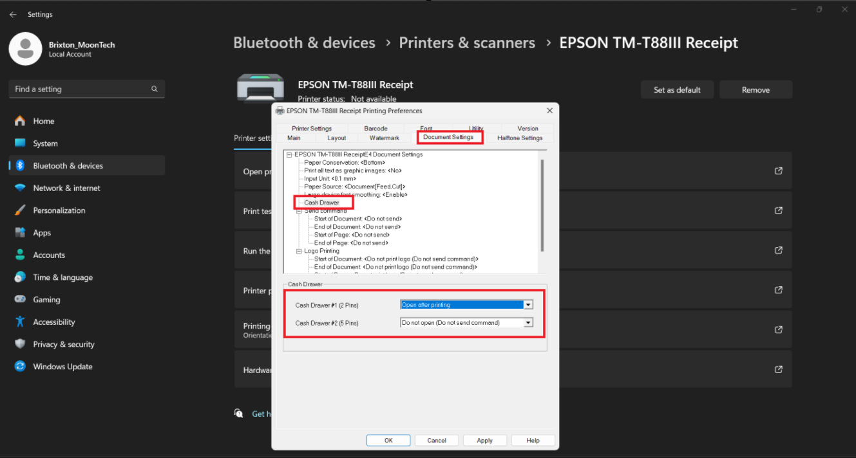Select Cash Drawer in settings tree
856x458 pixels.
click(321, 203)
